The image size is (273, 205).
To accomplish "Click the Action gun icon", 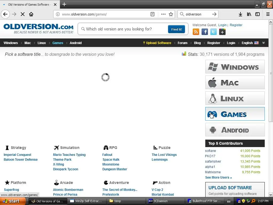I will coord(155,183).
